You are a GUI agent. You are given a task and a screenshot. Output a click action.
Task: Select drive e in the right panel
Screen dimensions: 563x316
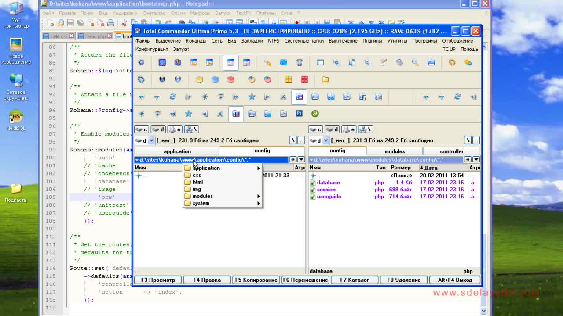click(349, 129)
